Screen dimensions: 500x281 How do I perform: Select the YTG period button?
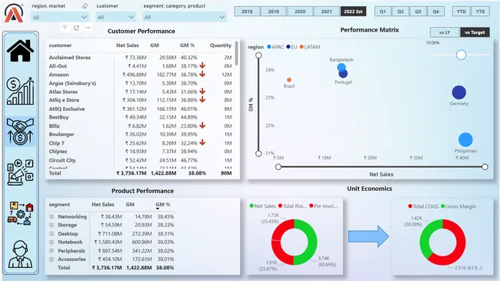coord(480,12)
